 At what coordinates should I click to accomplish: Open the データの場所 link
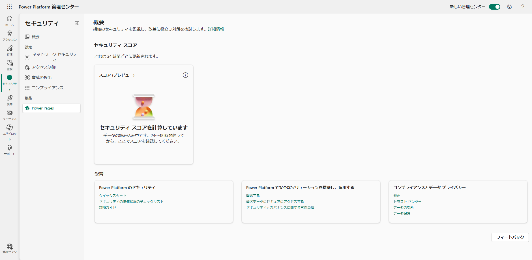pos(404,207)
